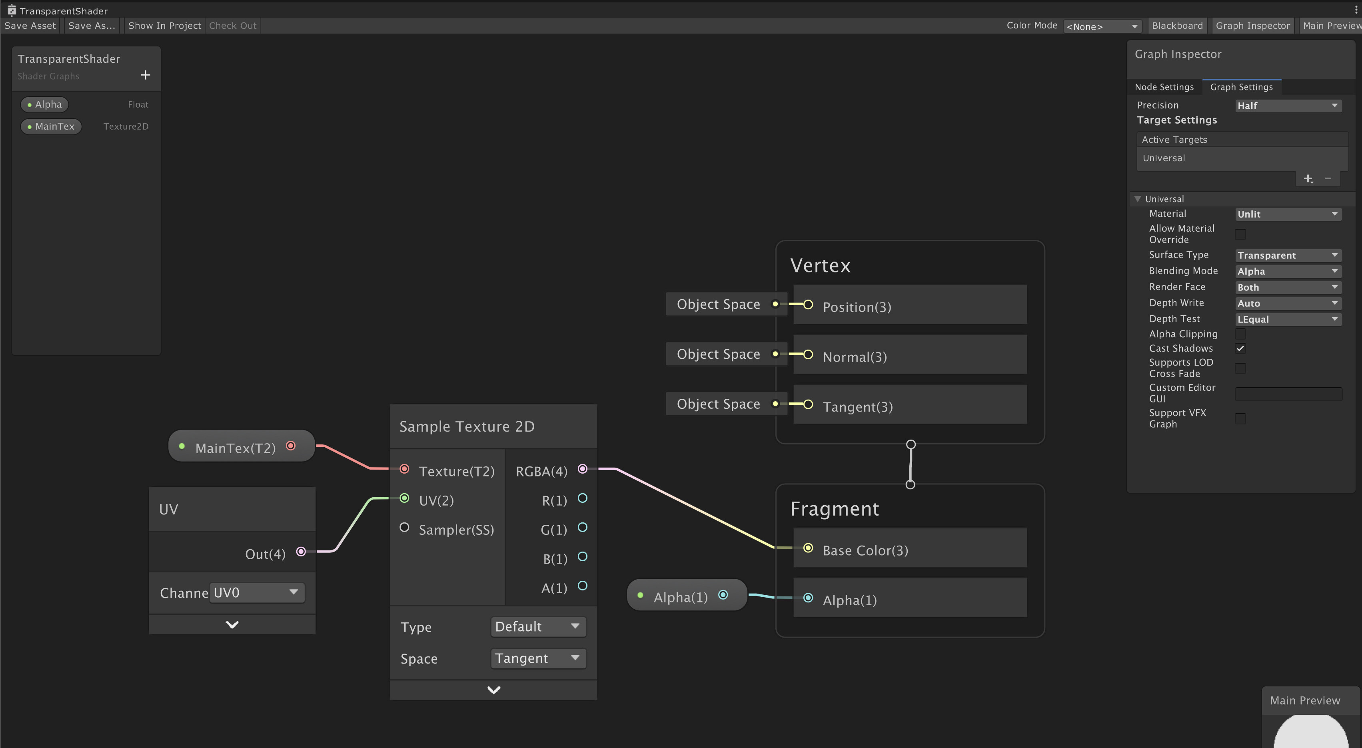Enable Allow Material Override
This screenshot has height=748, width=1362.
[x=1241, y=234]
